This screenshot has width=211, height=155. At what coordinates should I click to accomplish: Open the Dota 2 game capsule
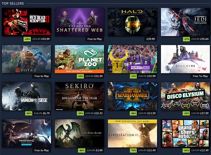tap(27, 59)
